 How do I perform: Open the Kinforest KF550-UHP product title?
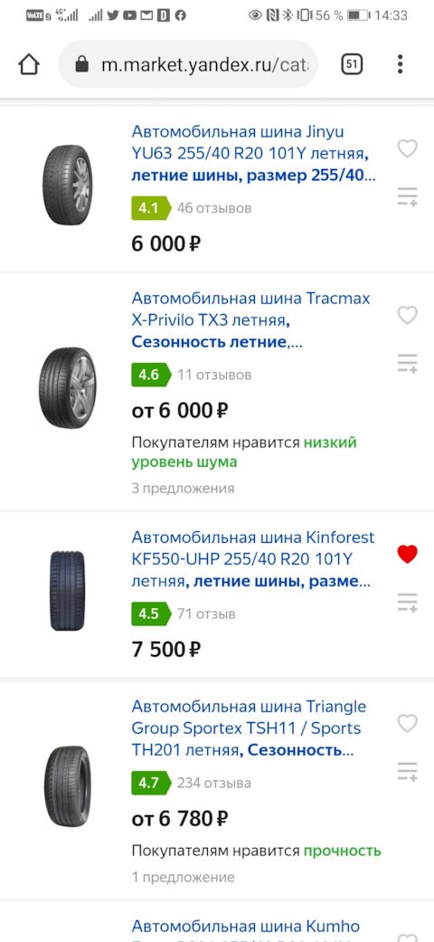253,559
